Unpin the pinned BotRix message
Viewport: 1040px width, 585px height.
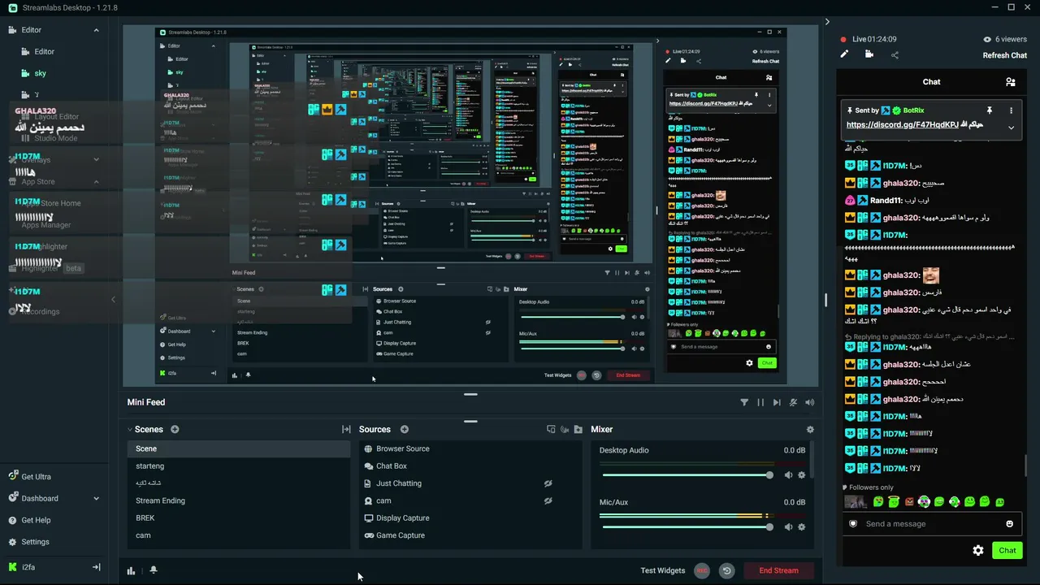coord(990,110)
